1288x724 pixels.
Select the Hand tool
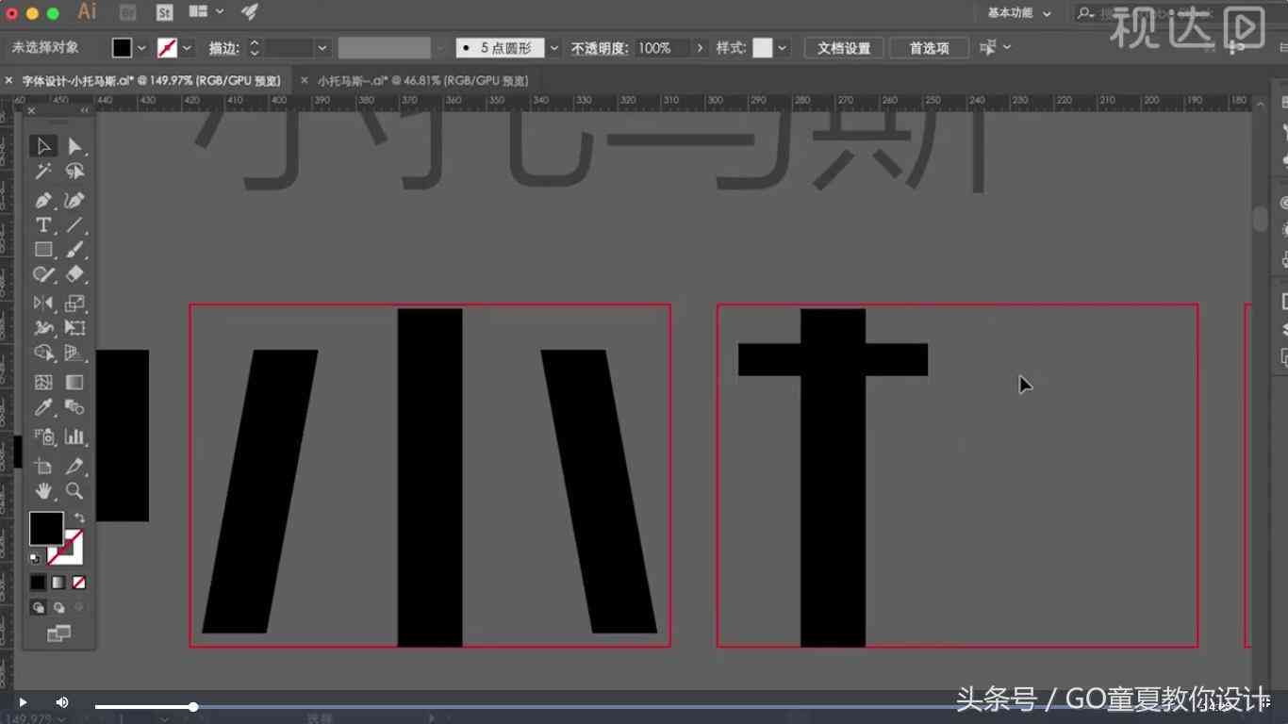click(43, 491)
